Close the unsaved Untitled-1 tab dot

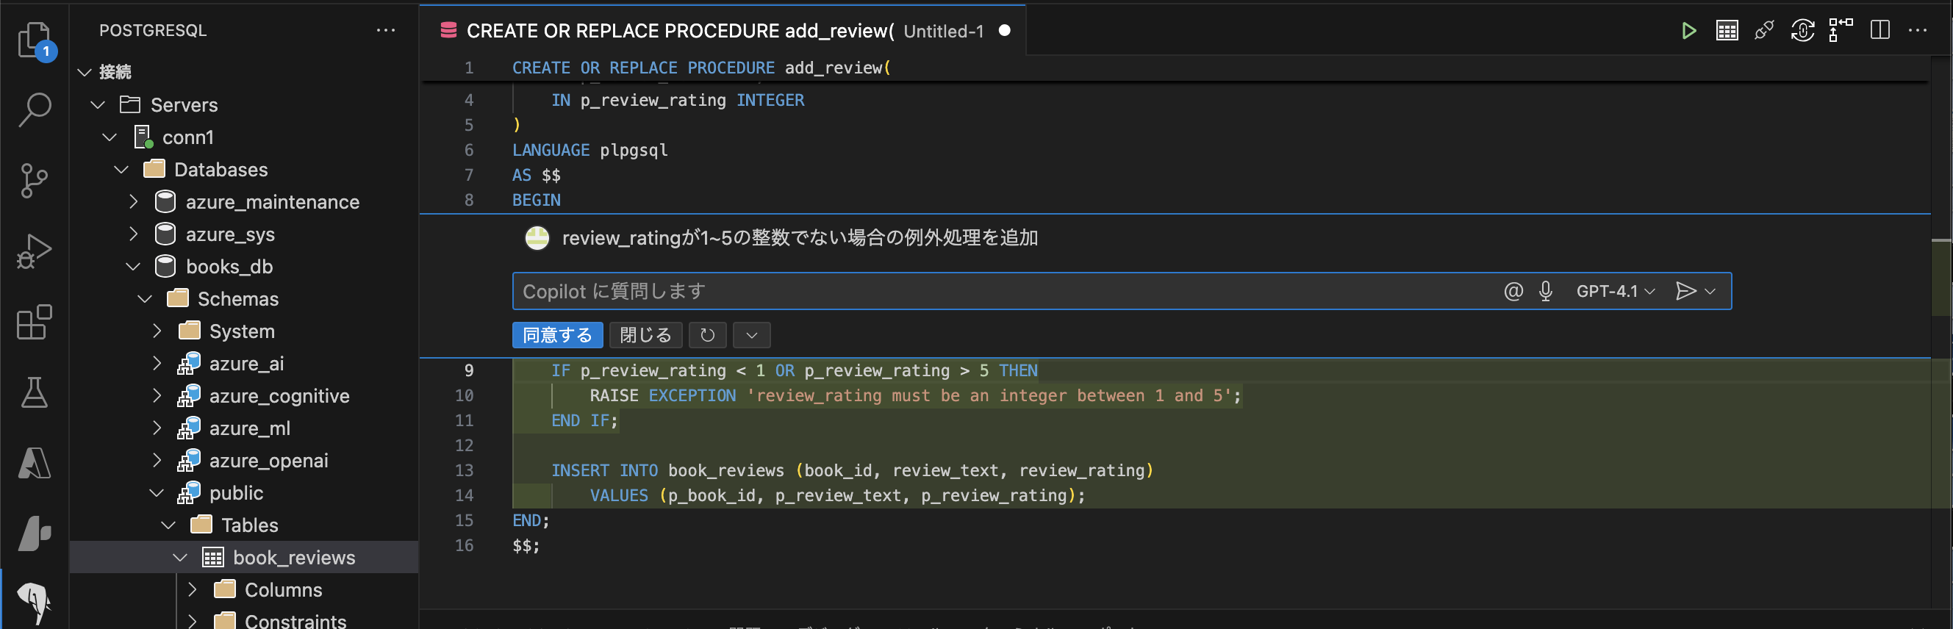click(1005, 30)
